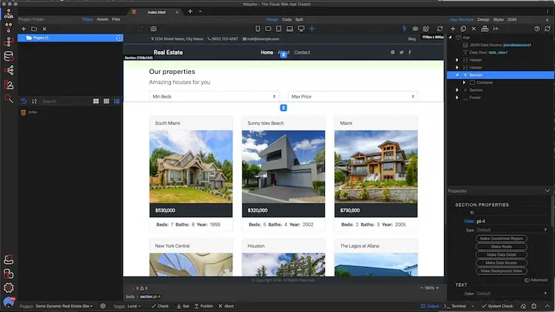Collapse the Properties panel chevron
This screenshot has height=312, width=555.
(547, 191)
